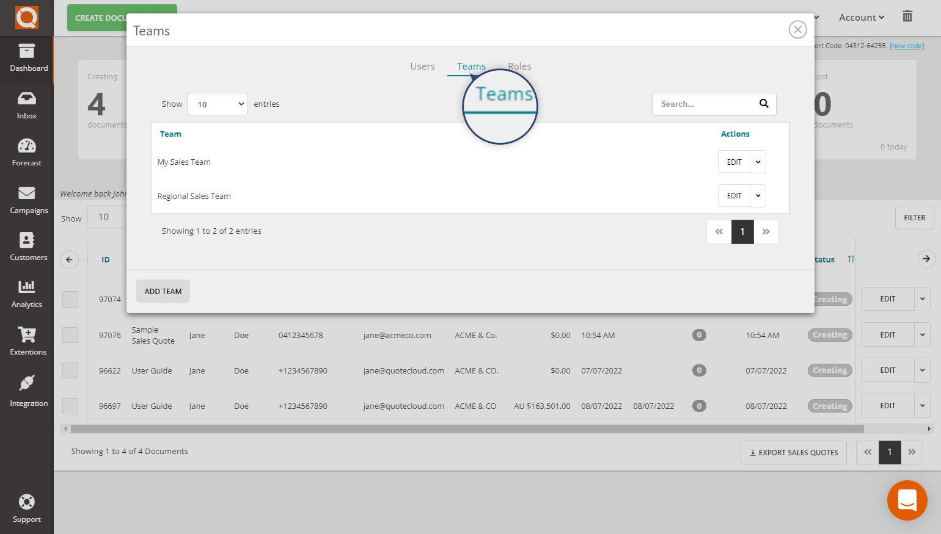Open the Integration section
941x534 pixels.
click(x=26, y=391)
